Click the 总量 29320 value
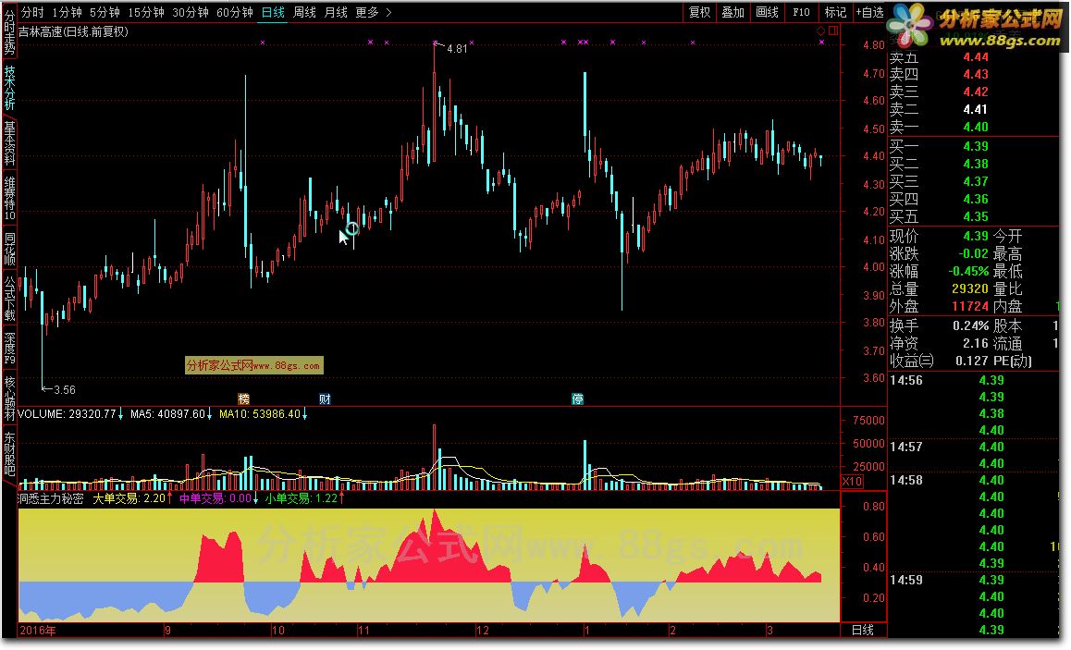1071x650 pixels. 970,288
